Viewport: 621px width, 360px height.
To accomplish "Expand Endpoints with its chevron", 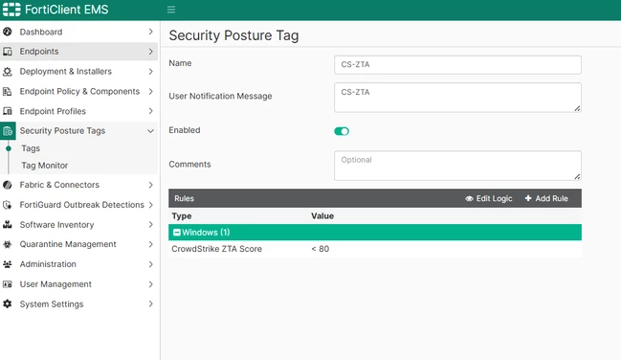I will click(x=150, y=52).
